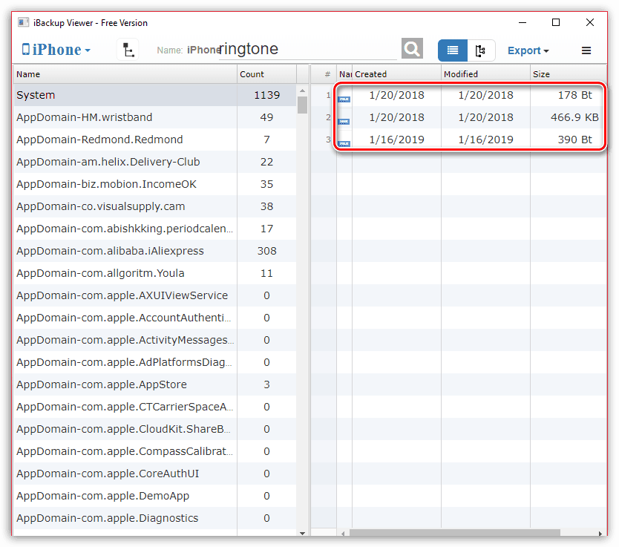Switch to tree view mode
The height and width of the screenshot is (547, 619).
tap(481, 50)
